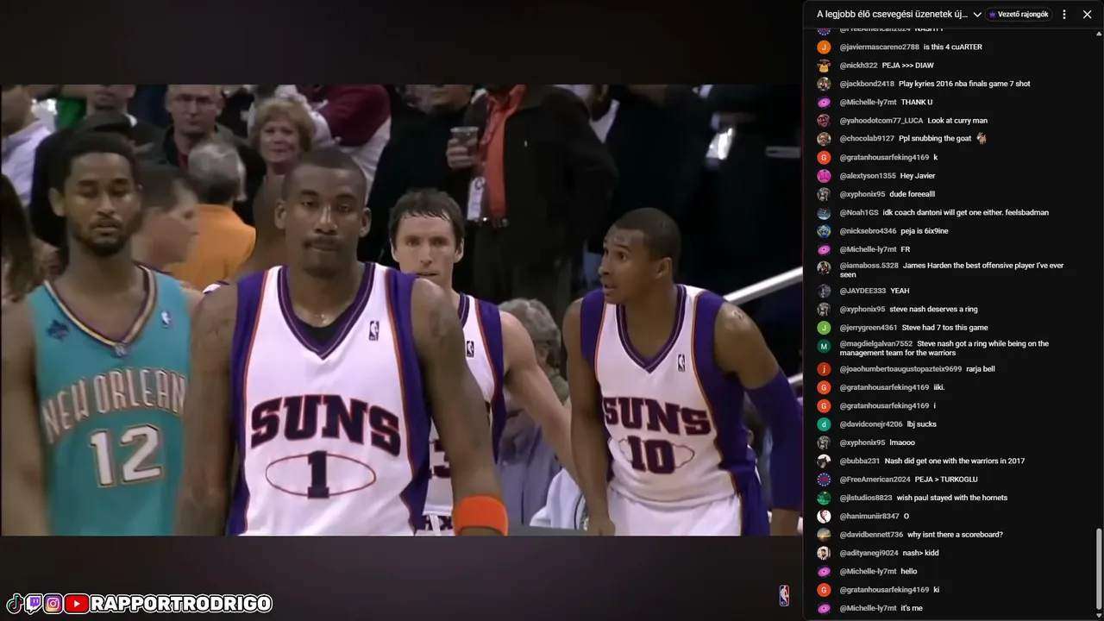Select the message "Hey Javier"

coord(918,176)
